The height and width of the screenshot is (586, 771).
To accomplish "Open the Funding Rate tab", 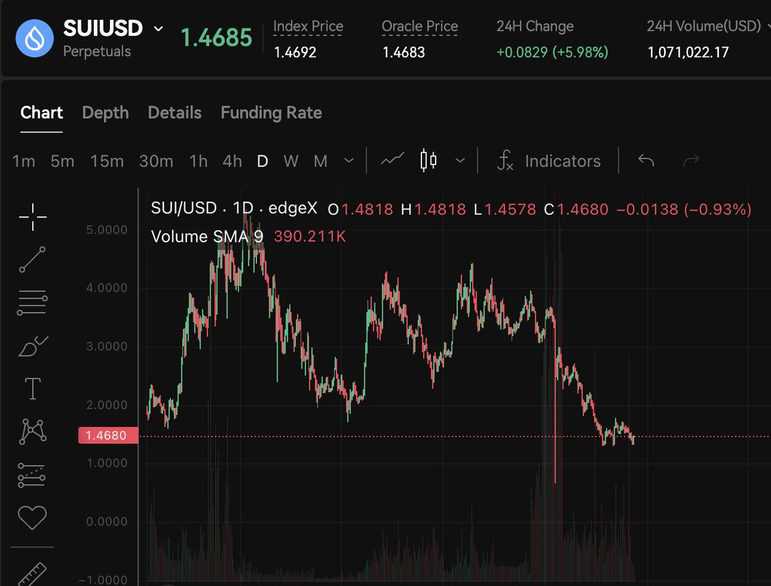I will click(x=271, y=113).
